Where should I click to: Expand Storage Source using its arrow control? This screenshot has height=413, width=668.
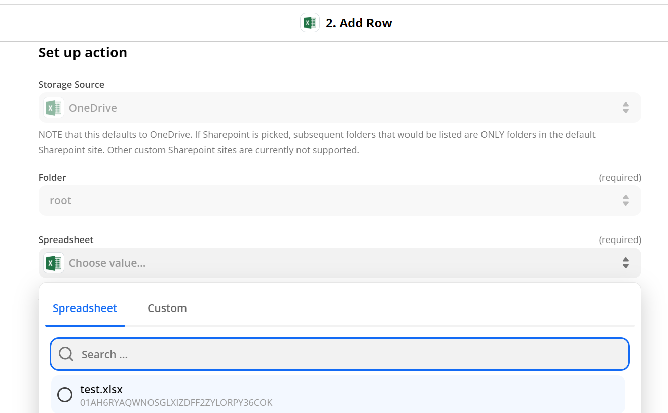625,108
